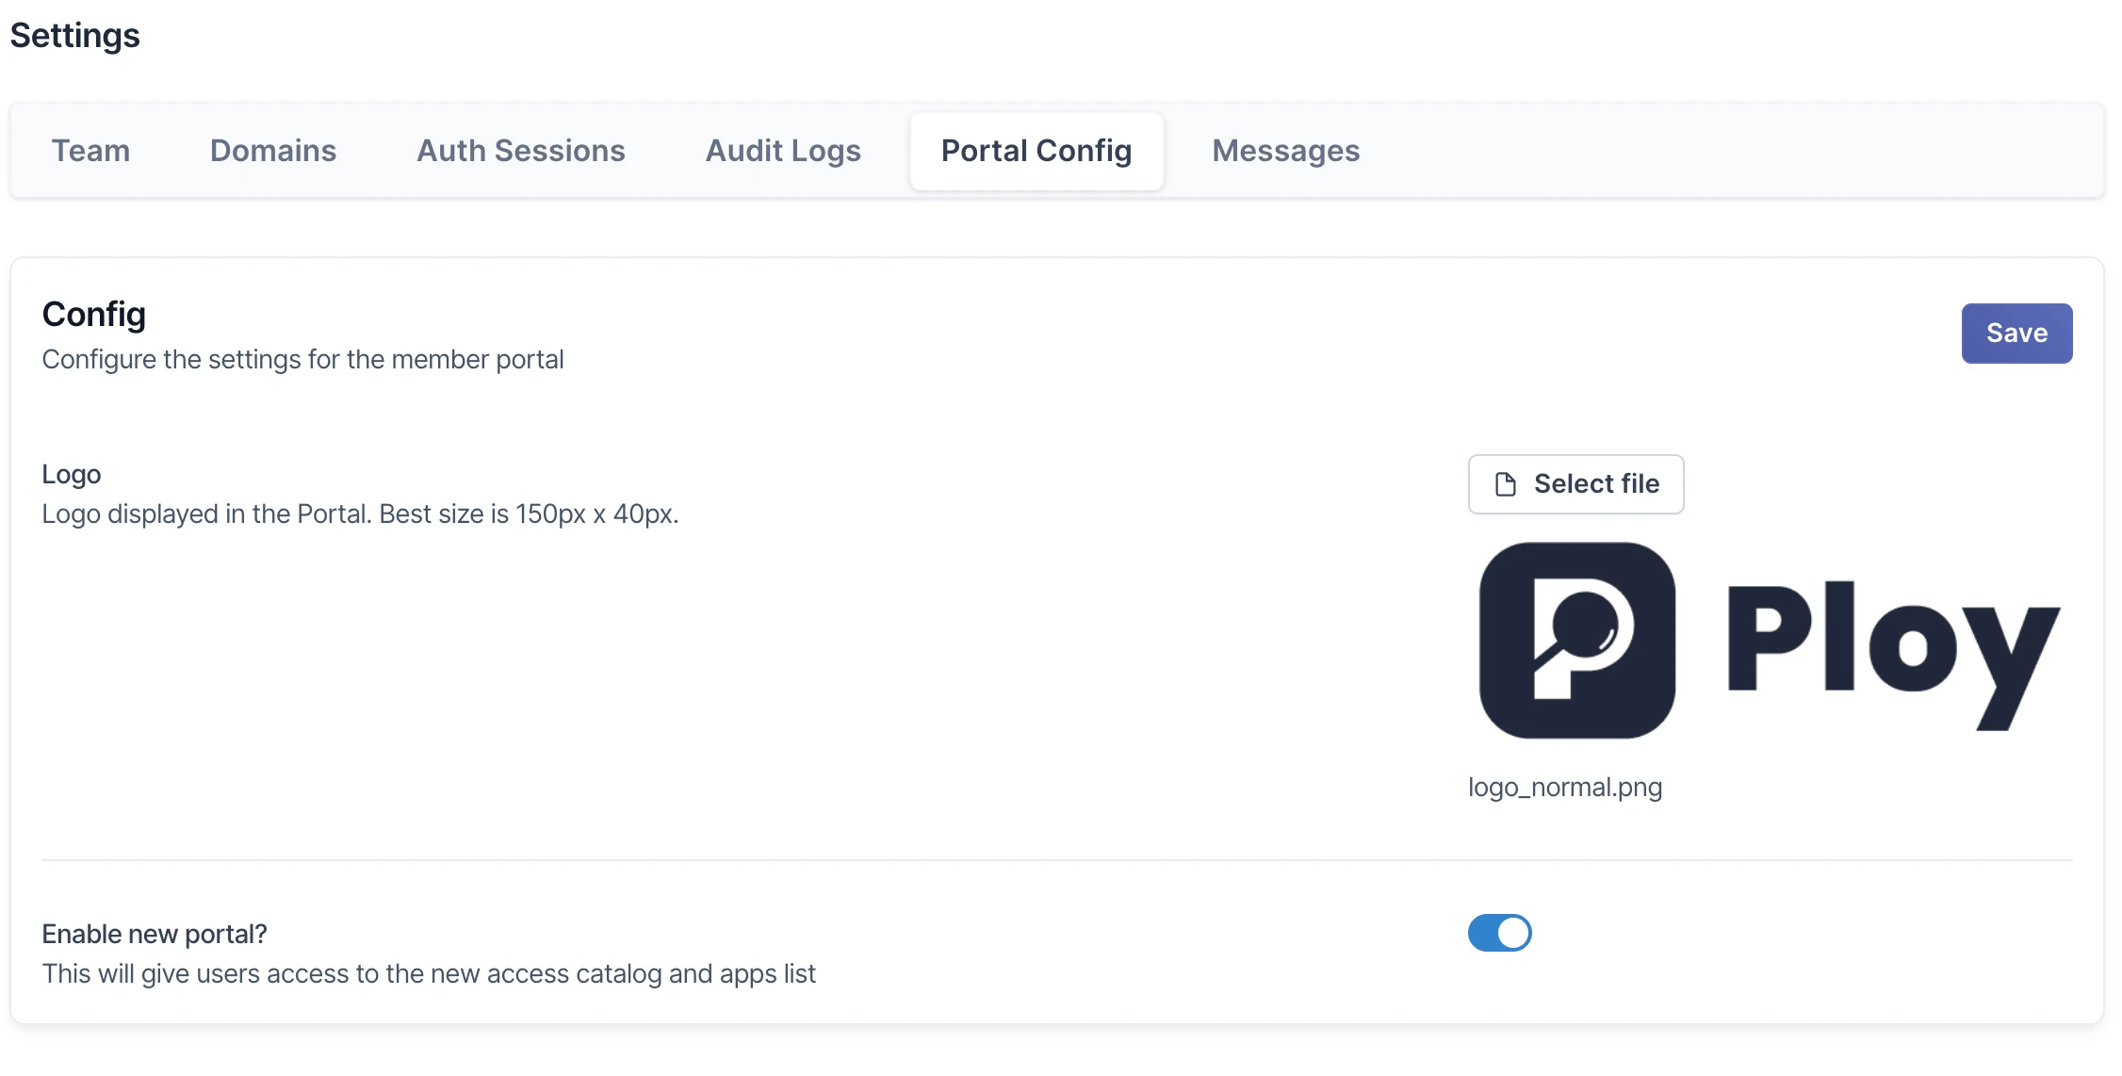Select the Portal Config tab
This screenshot has width=2122, height=1076.
click(x=1037, y=151)
